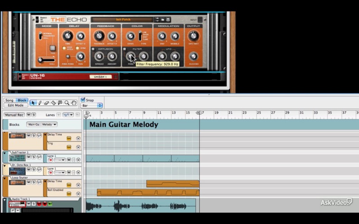Click the Trig button on The Echo

[53, 48]
